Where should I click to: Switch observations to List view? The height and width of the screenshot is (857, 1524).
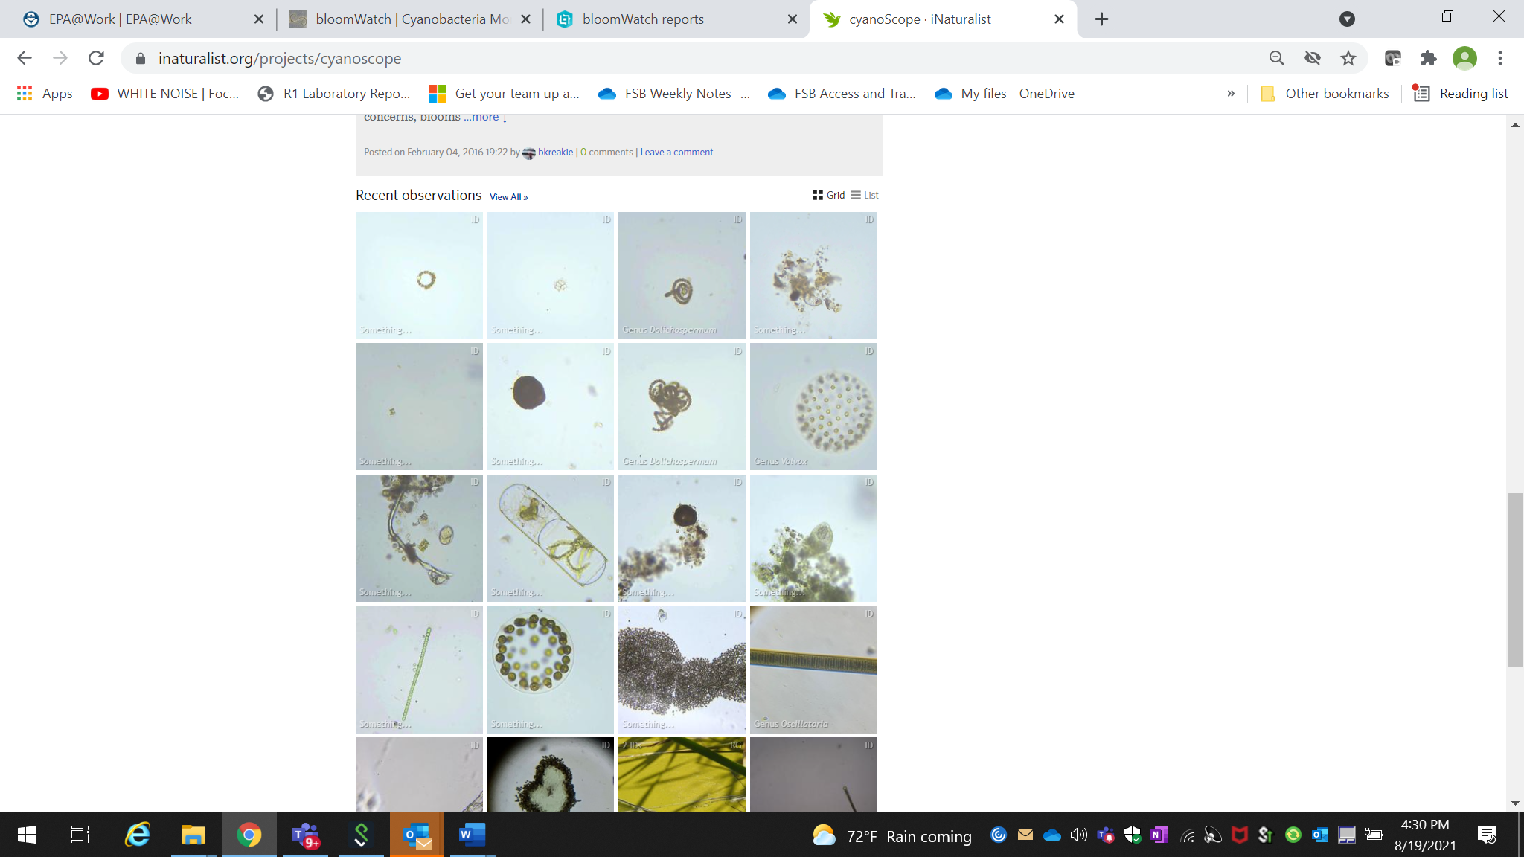click(865, 195)
